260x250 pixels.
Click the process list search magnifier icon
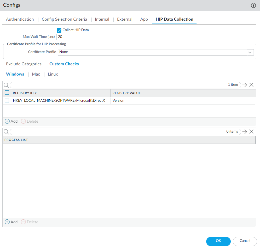(6, 132)
